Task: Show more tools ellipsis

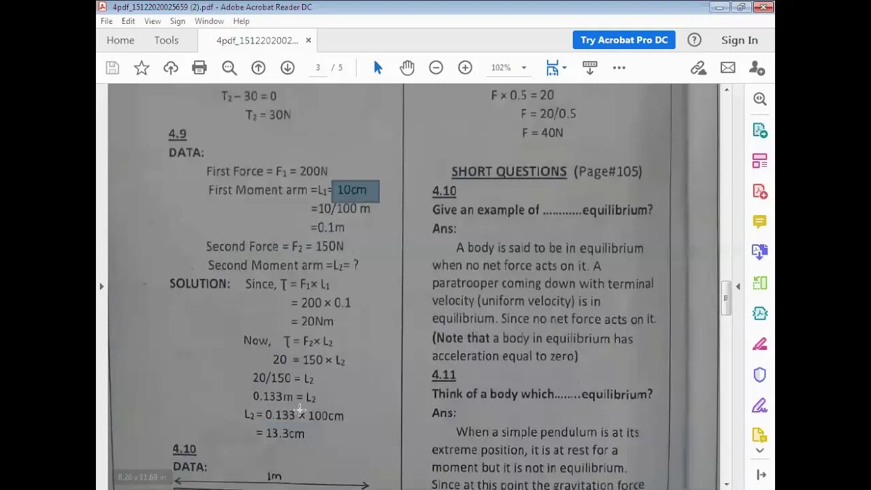Action: 619,67
